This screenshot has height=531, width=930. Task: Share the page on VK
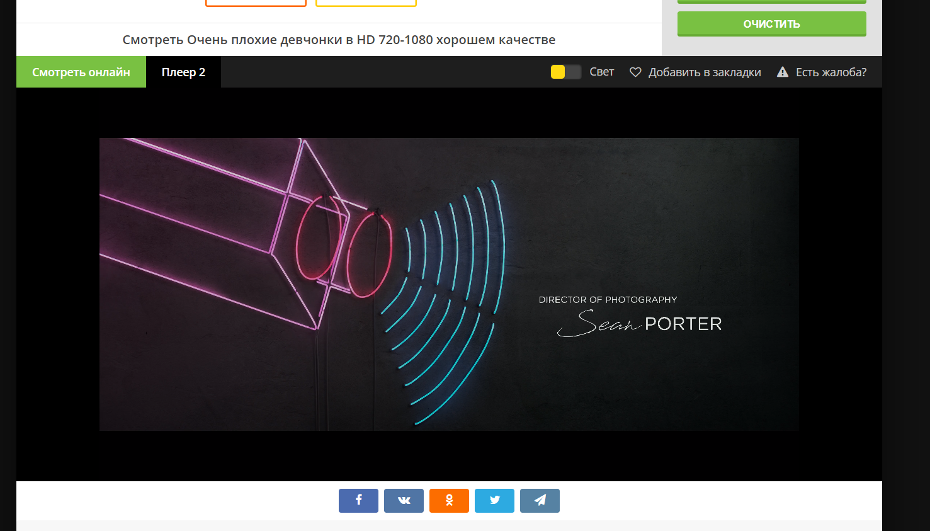coord(404,501)
